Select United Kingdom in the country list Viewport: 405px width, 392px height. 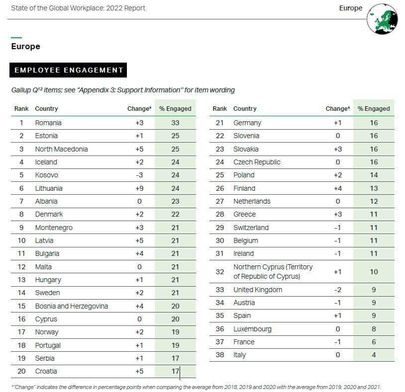pyautogui.click(x=258, y=290)
